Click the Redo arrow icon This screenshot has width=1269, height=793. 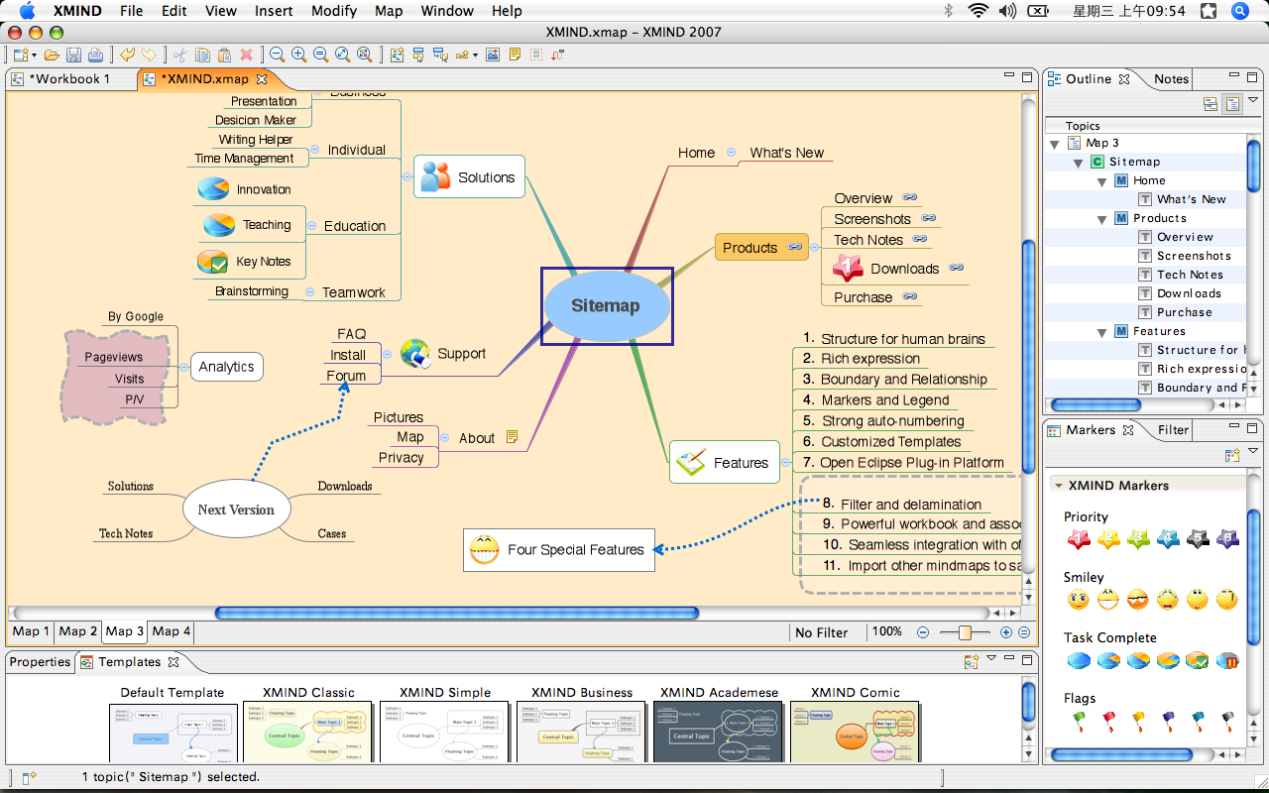[149, 56]
